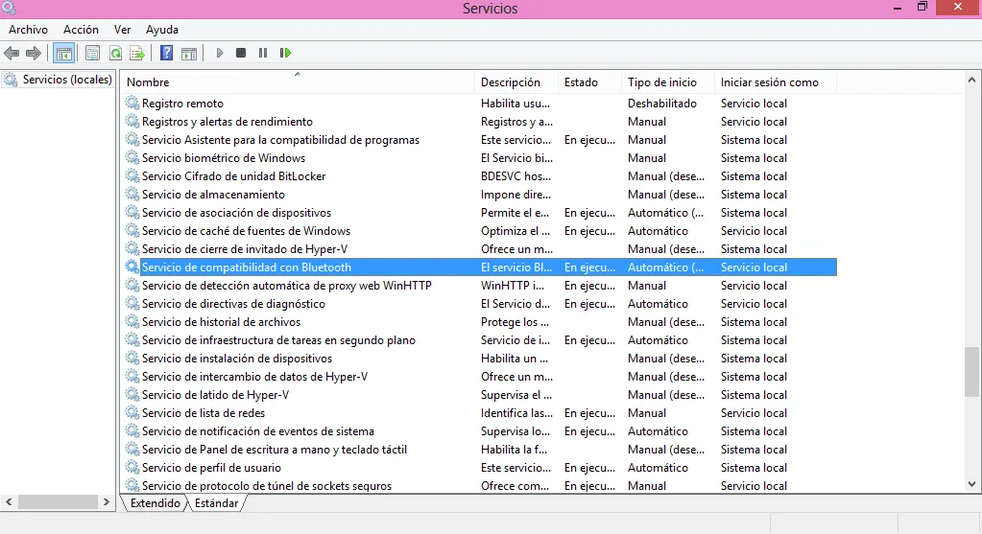Click 'WinHTTP i...' description cell
982x534 pixels.
click(513, 285)
